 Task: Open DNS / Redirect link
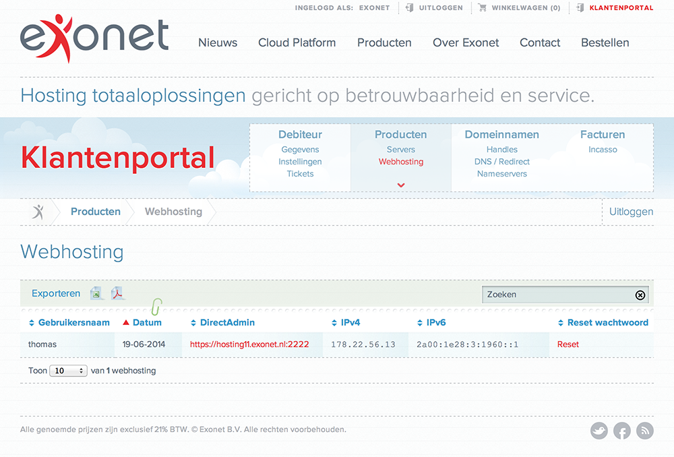click(x=501, y=162)
